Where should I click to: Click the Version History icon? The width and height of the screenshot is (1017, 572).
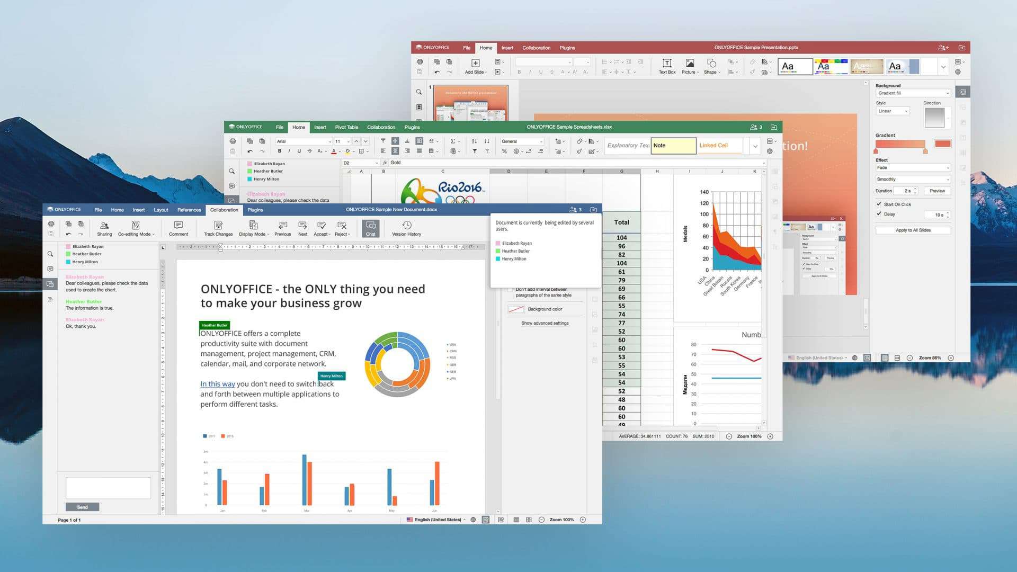pyautogui.click(x=406, y=228)
